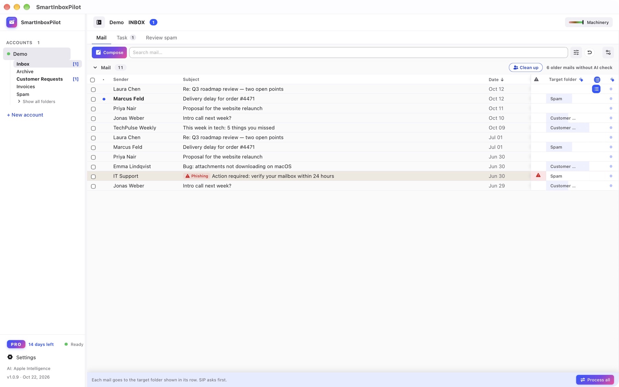The width and height of the screenshot is (619, 387).
Task: Click the list icon in Laura Chen Oct 12 row
Action: (596, 89)
